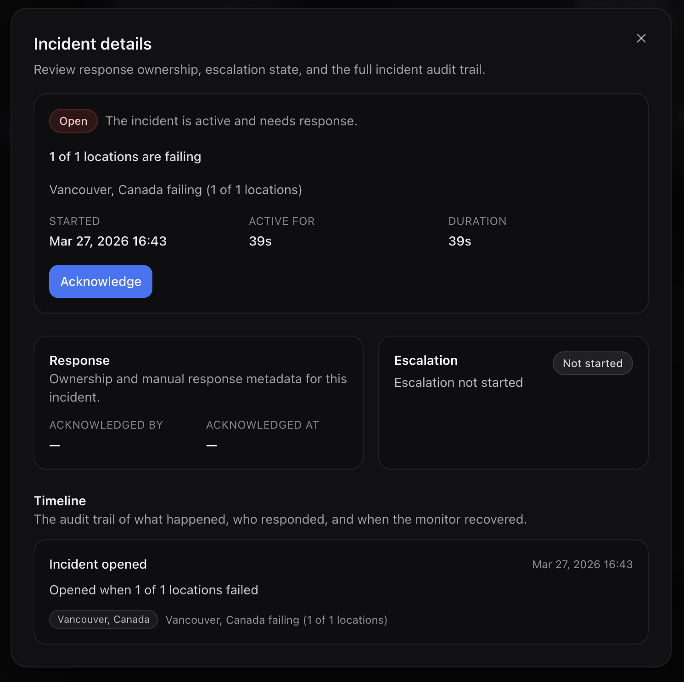Click the Open status badge
This screenshot has width=684, height=682.
click(x=73, y=121)
